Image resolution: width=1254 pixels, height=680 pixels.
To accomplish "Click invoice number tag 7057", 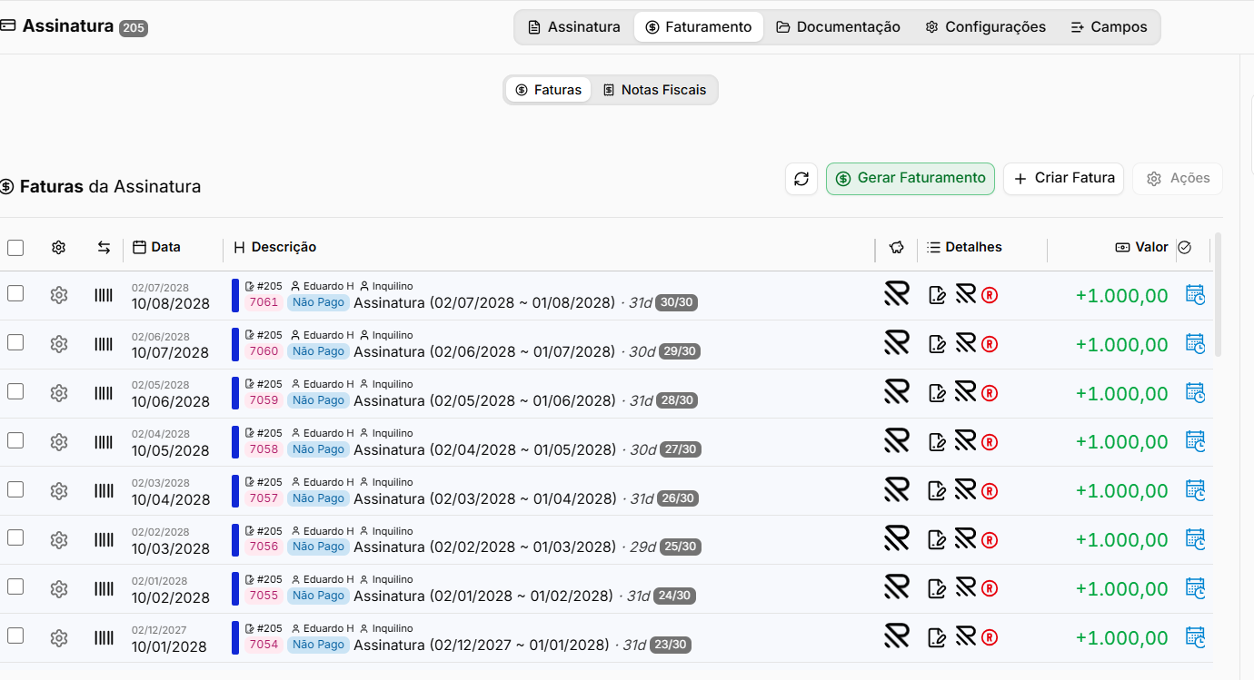I will pyautogui.click(x=264, y=498).
